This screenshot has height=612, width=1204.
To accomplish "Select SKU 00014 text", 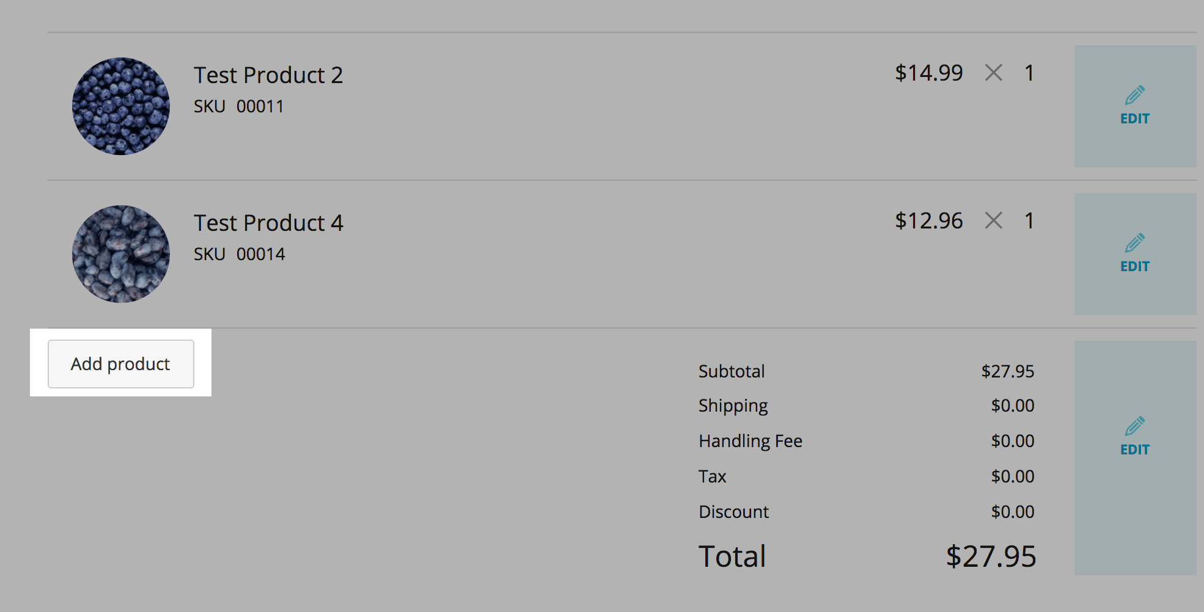I will 240,254.
